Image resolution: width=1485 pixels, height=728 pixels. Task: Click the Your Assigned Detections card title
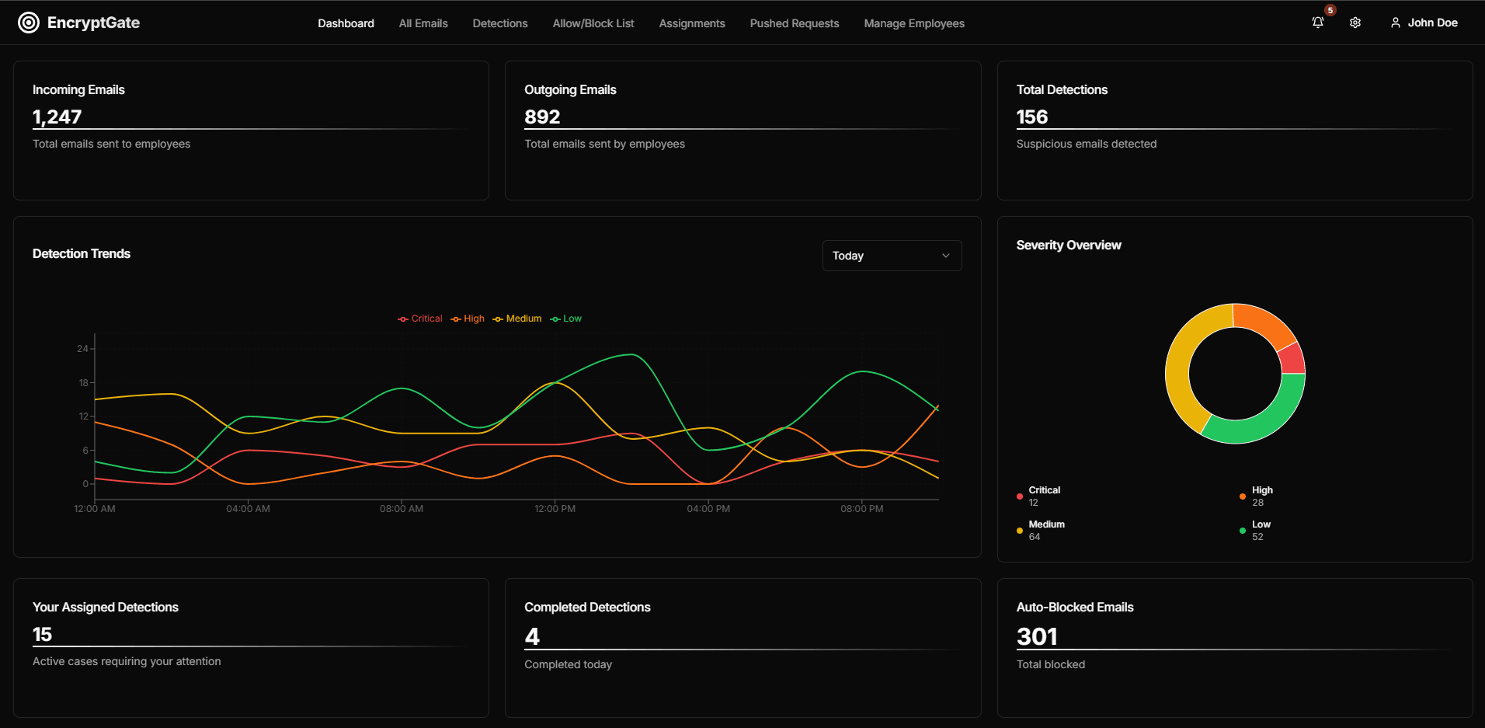tap(106, 607)
